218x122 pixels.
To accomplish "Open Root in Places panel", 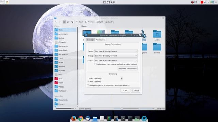I will point(65,79).
